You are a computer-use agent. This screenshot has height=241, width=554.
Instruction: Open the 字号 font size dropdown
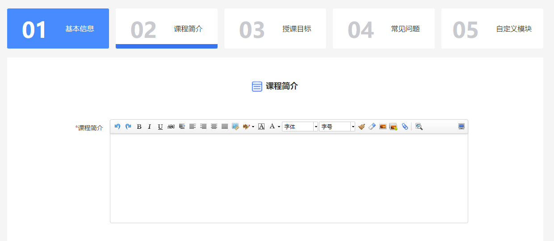click(x=337, y=127)
